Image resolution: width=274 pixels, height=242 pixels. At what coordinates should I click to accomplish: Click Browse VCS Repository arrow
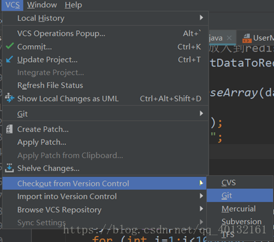tap(202, 209)
